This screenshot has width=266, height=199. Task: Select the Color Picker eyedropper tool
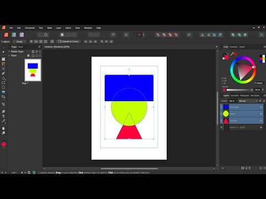[3, 121]
